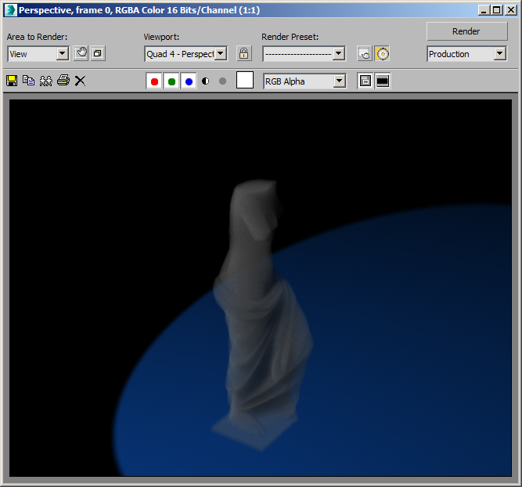Click the 3ds Max icon in title bar

pos(10,10)
